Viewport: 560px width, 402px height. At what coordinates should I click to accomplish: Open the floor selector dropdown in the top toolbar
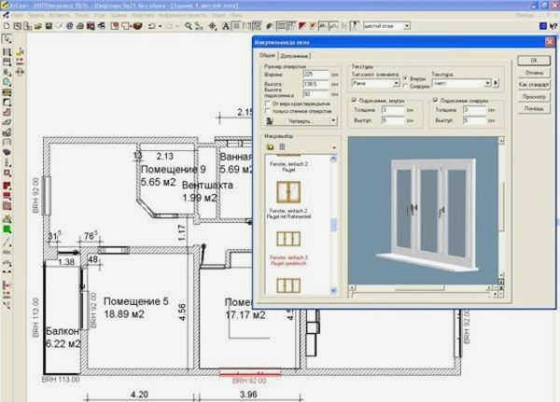[407, 26]
